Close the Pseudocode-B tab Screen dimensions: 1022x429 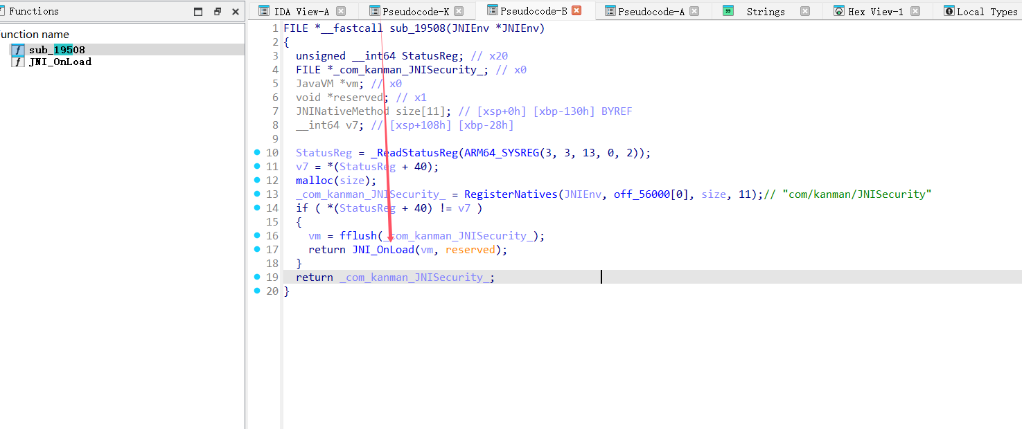(x=576, y=10)
